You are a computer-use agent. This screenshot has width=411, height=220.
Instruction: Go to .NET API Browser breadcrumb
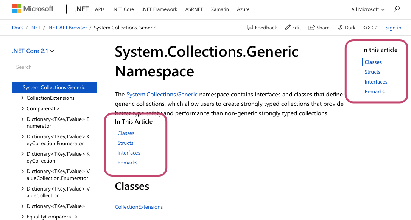coord(67,28)
